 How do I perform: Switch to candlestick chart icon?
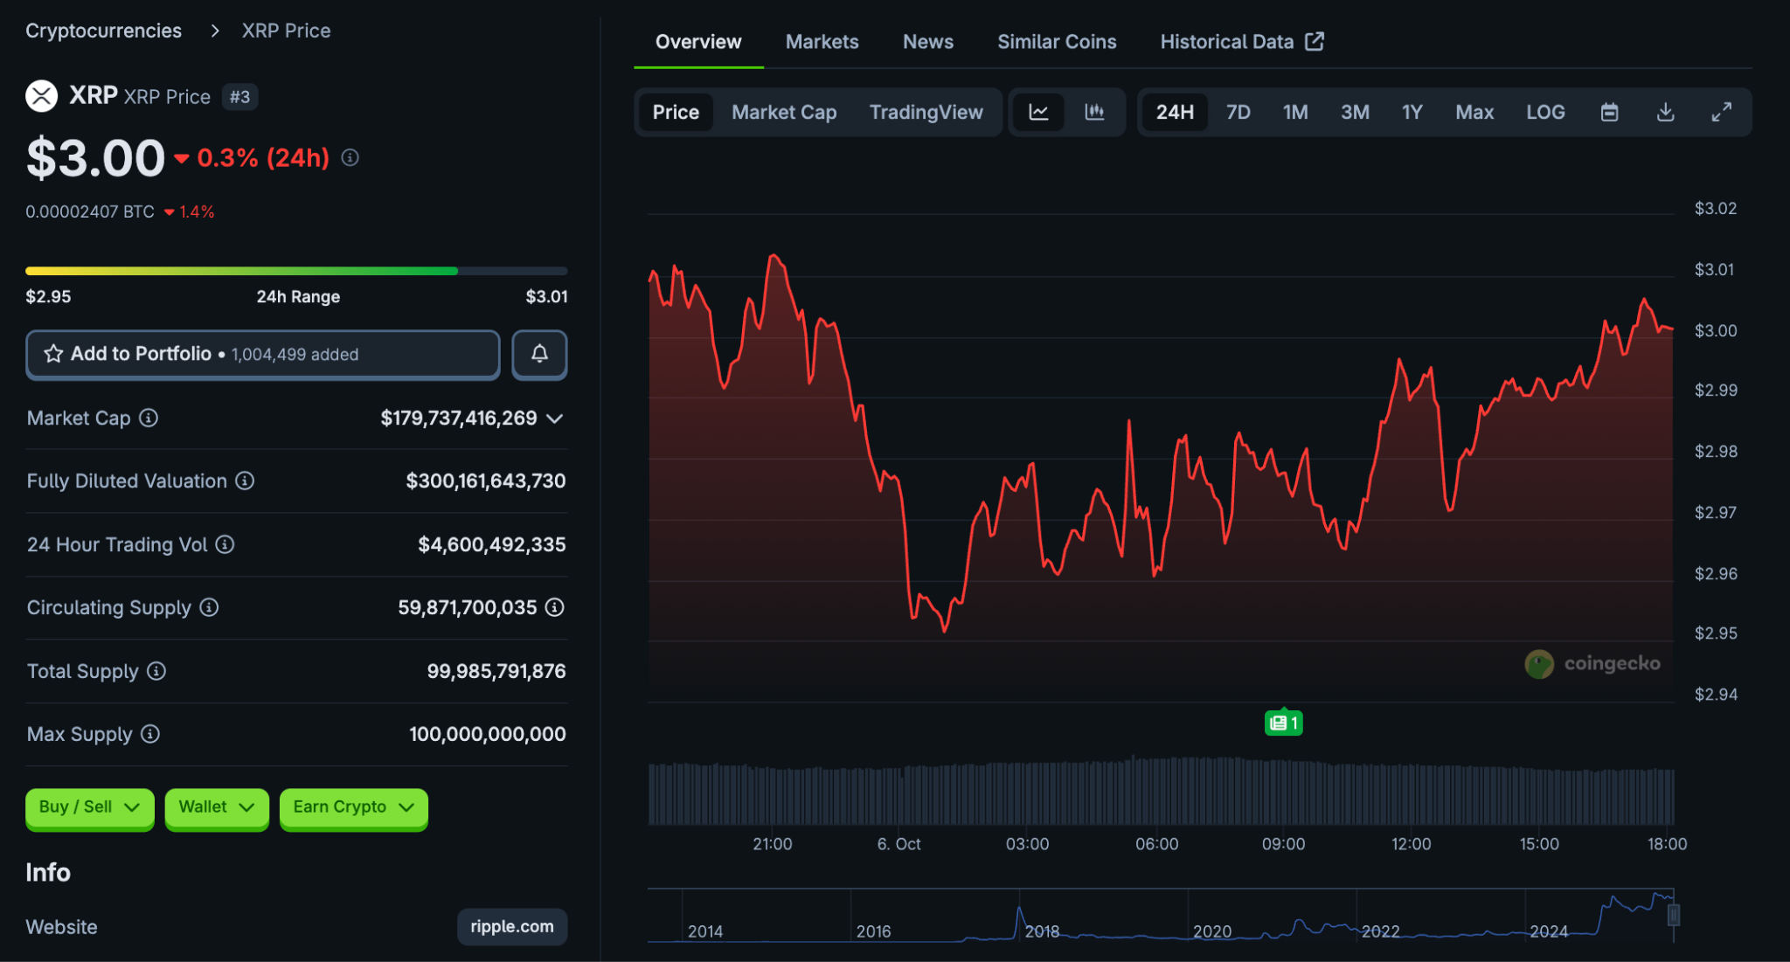click(1094, 112)
